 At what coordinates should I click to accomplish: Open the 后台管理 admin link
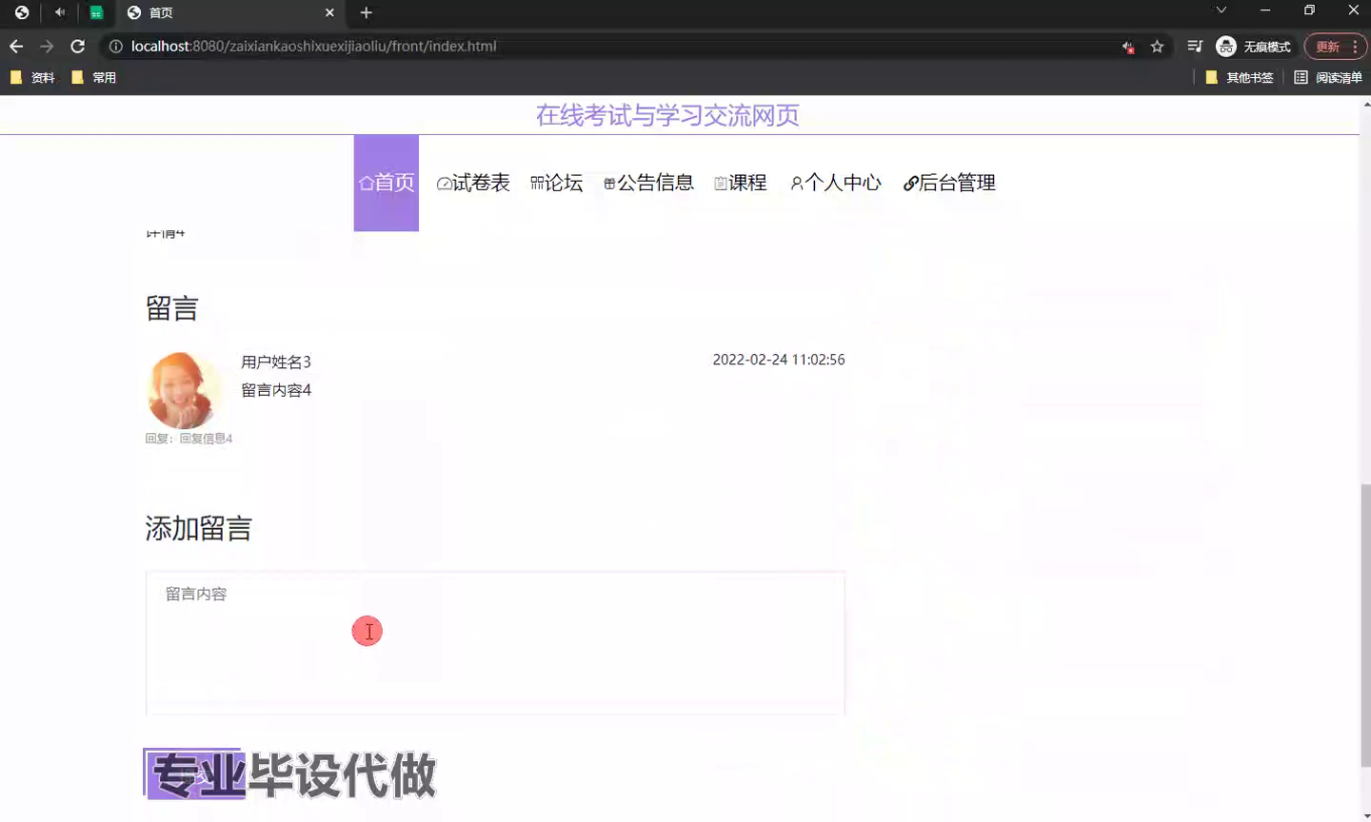[x=949, y=183]
